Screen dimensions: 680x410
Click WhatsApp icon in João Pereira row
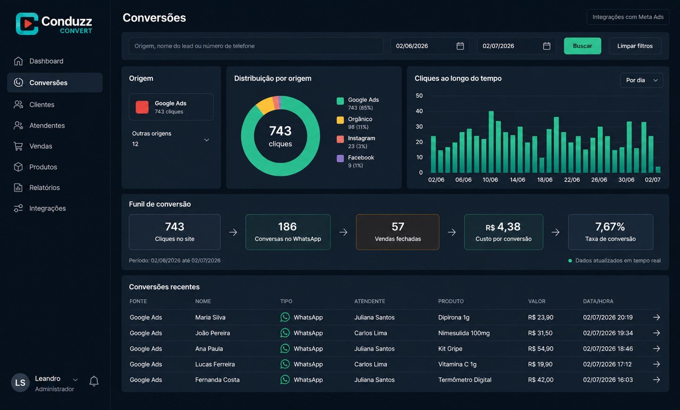(x=285, y=333)
